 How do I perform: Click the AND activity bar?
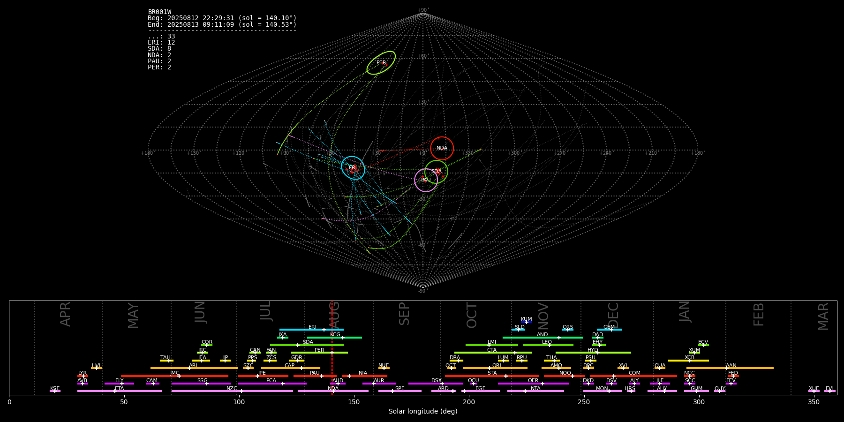(x=543, y=337)
